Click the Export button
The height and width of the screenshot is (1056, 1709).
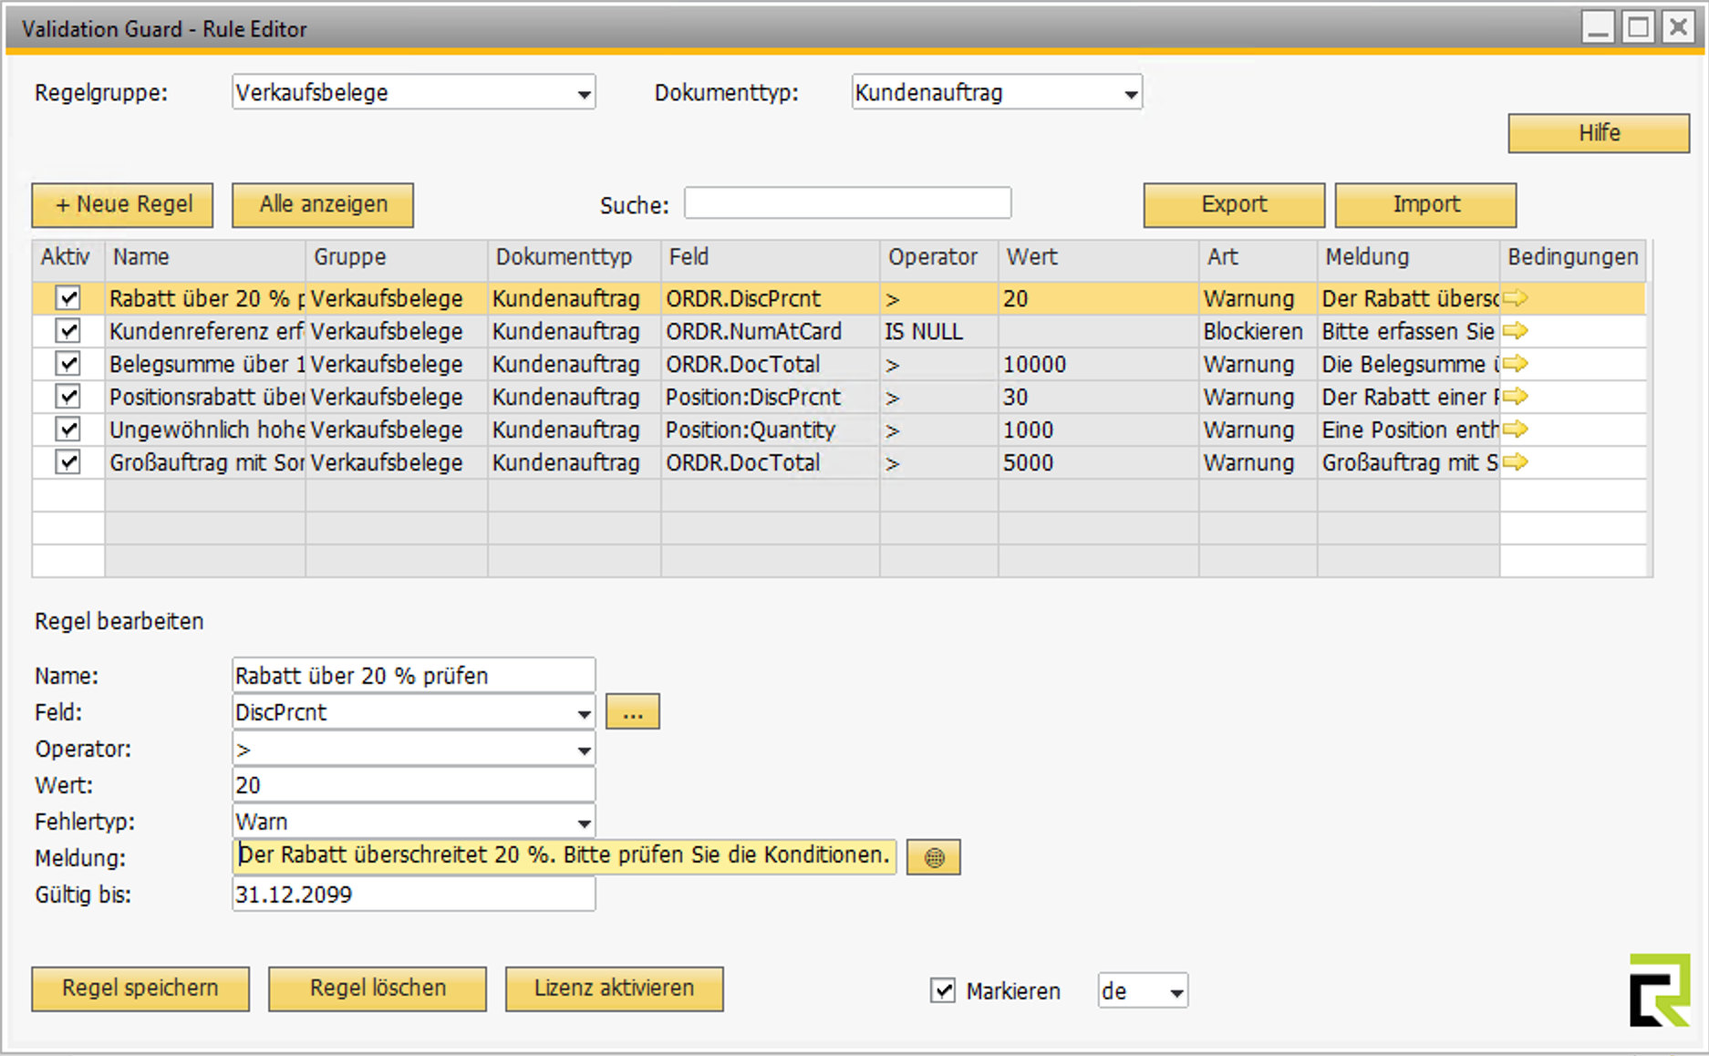(x=1234, y=205)
